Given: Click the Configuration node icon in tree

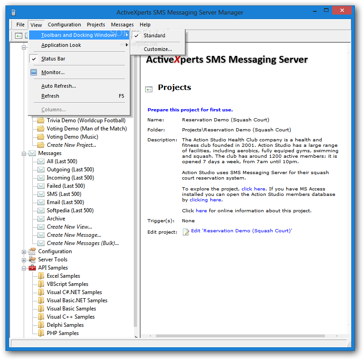Looking at the screenshot, I should pos(32,251).
